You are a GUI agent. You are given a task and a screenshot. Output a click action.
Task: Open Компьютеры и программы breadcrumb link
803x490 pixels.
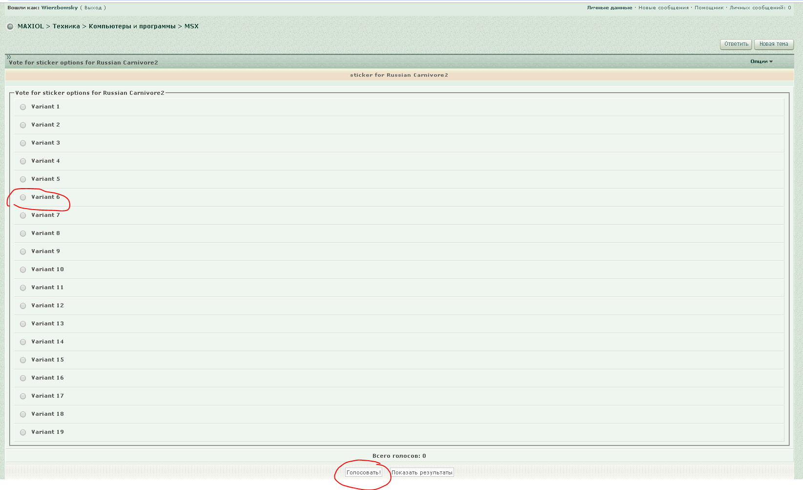pos(132,26)
